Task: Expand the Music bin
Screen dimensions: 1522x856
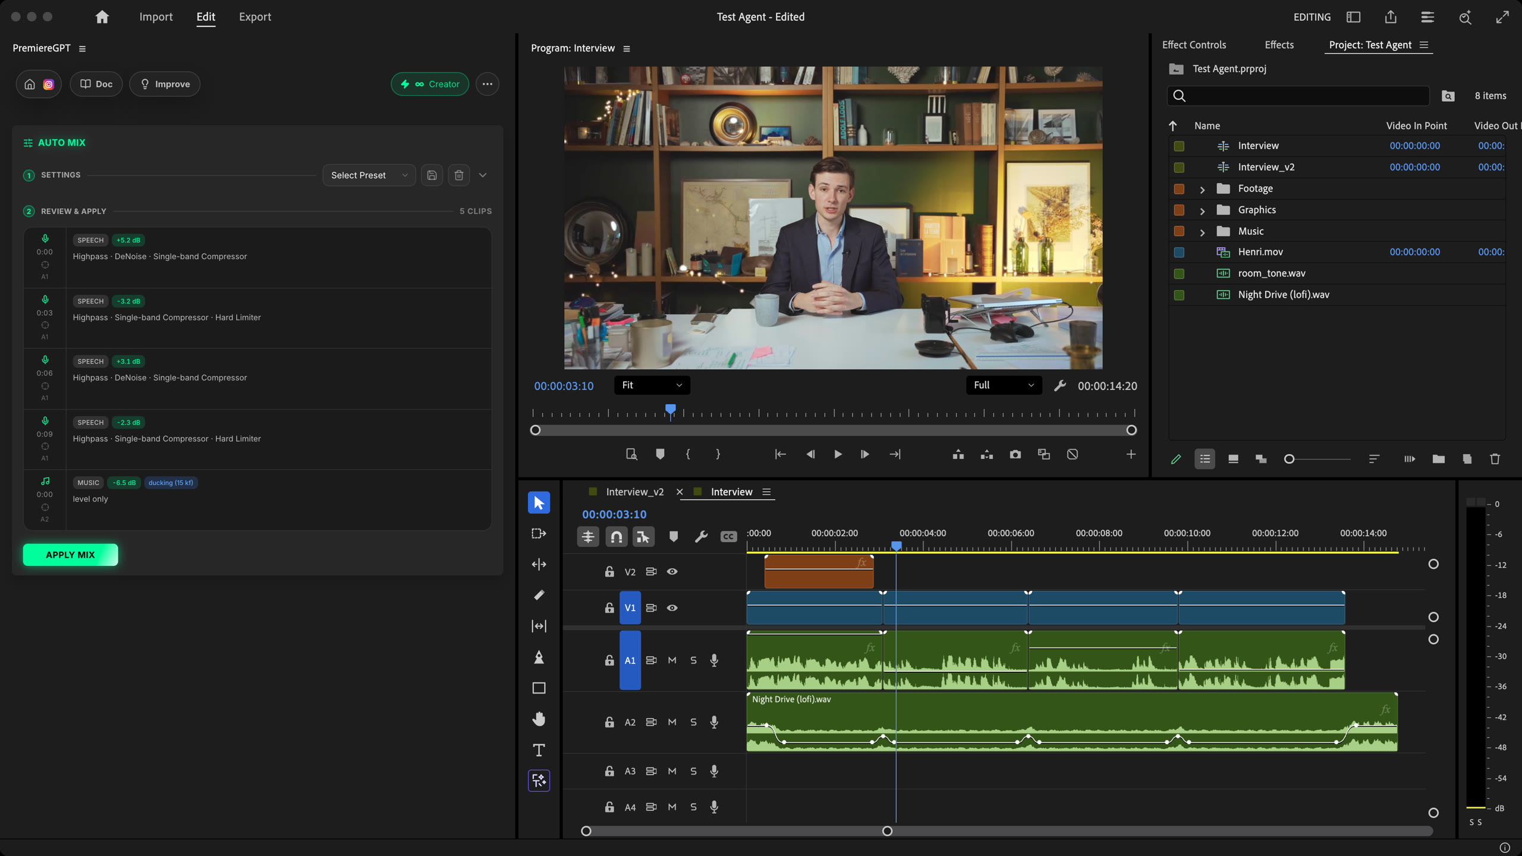Action: tap(1202, 232)
